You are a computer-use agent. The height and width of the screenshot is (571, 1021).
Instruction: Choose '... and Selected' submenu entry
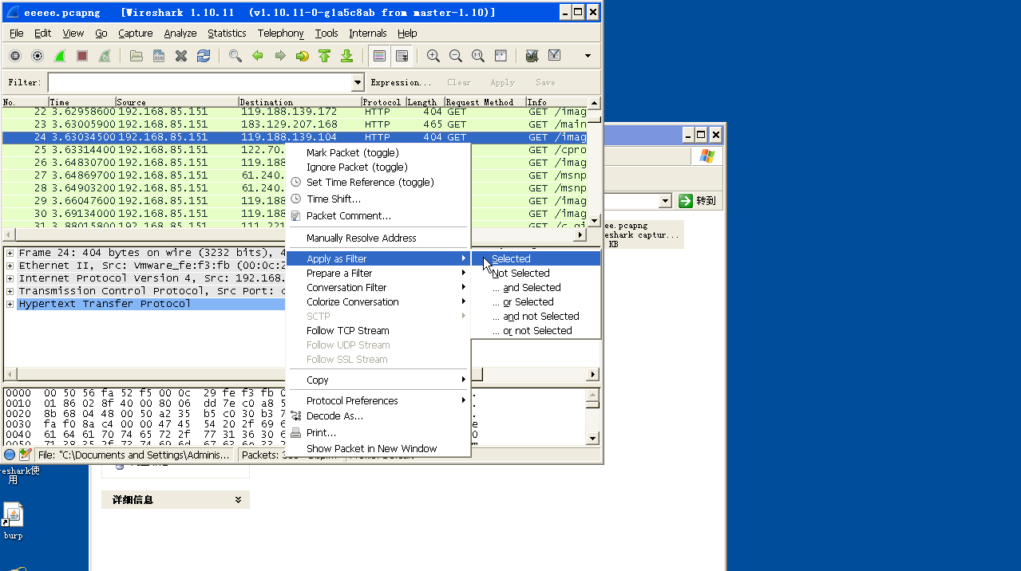pos(536,288)
